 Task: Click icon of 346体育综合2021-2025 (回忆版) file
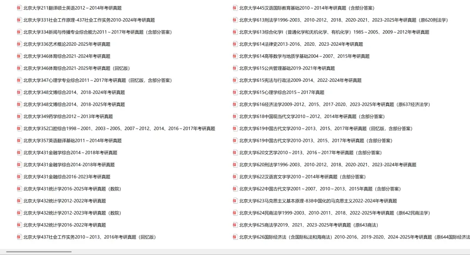click(19, 68)
